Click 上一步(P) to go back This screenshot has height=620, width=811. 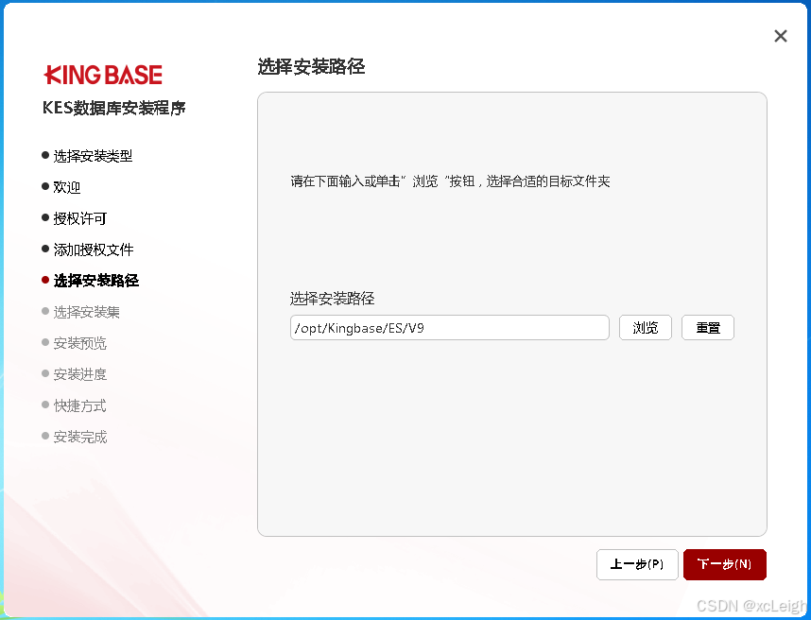tap(637, 564)
